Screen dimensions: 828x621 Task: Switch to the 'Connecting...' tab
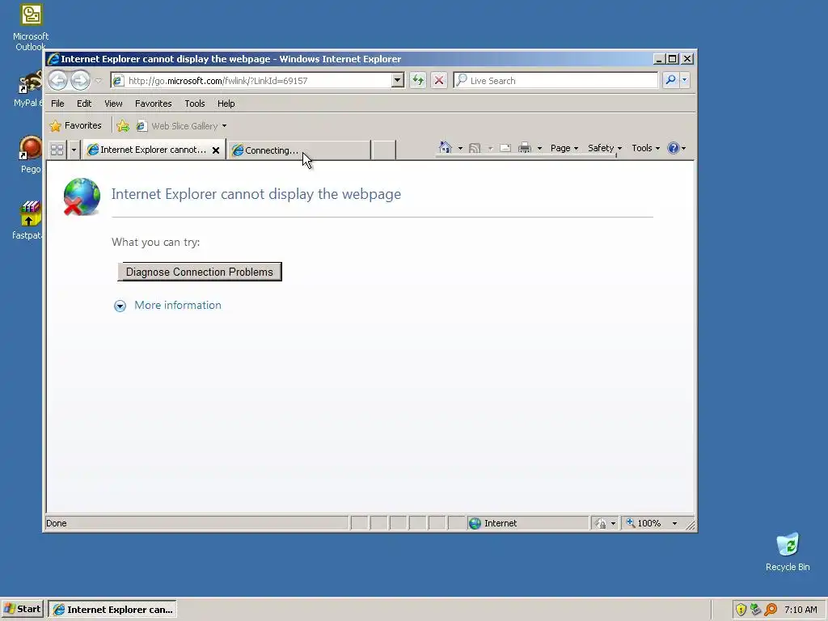click(x=299, y=150)
